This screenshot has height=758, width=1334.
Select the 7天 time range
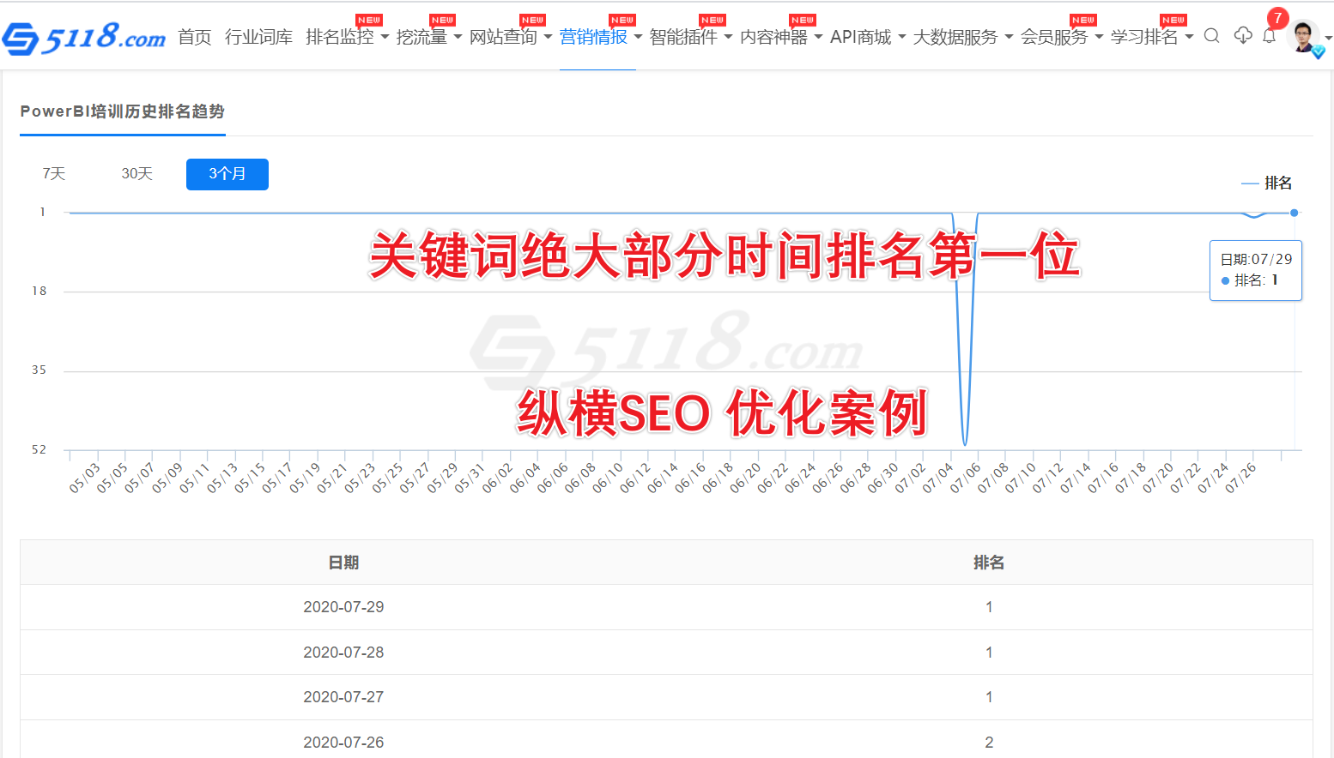(54, 174)
